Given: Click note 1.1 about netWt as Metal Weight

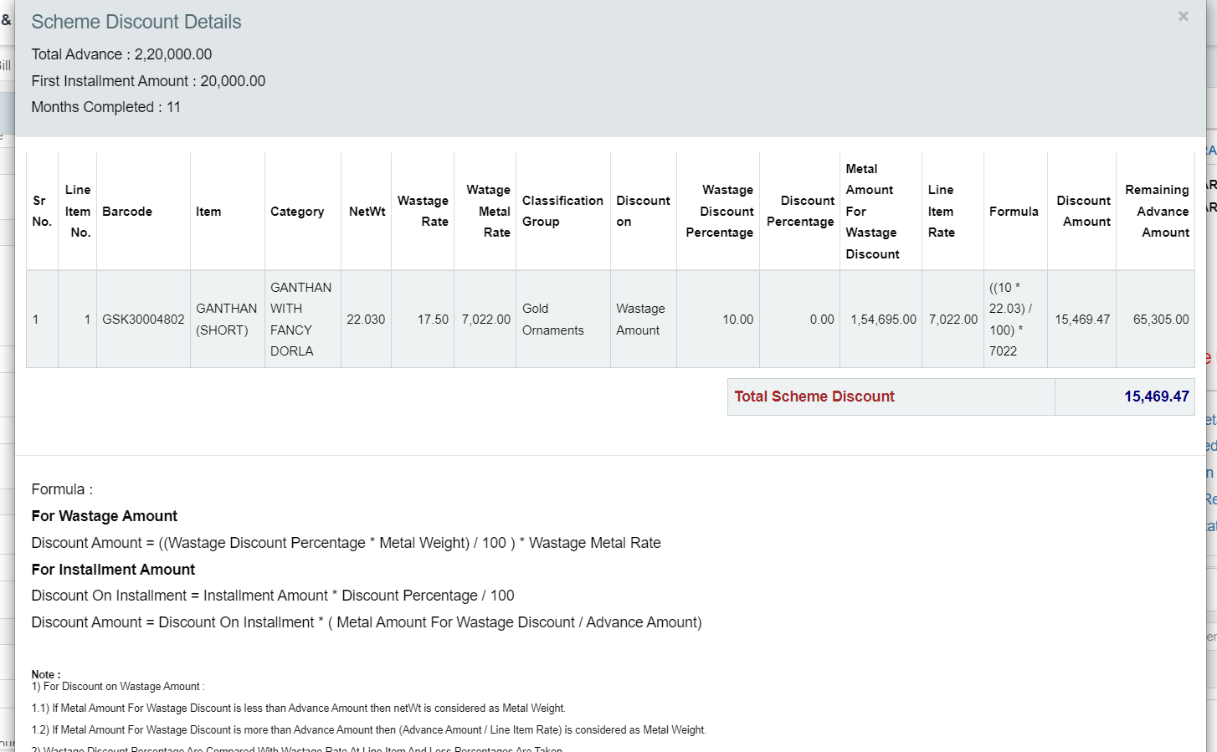Looking at the screenshot, I should tap(299, 709).
